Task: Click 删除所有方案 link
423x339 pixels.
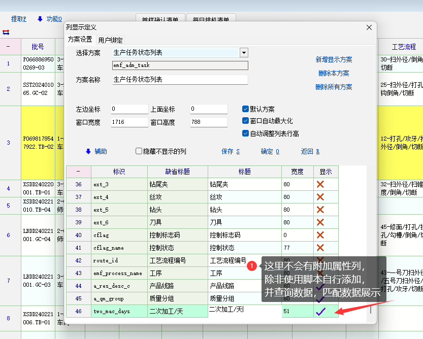Action: coord(334,87)
